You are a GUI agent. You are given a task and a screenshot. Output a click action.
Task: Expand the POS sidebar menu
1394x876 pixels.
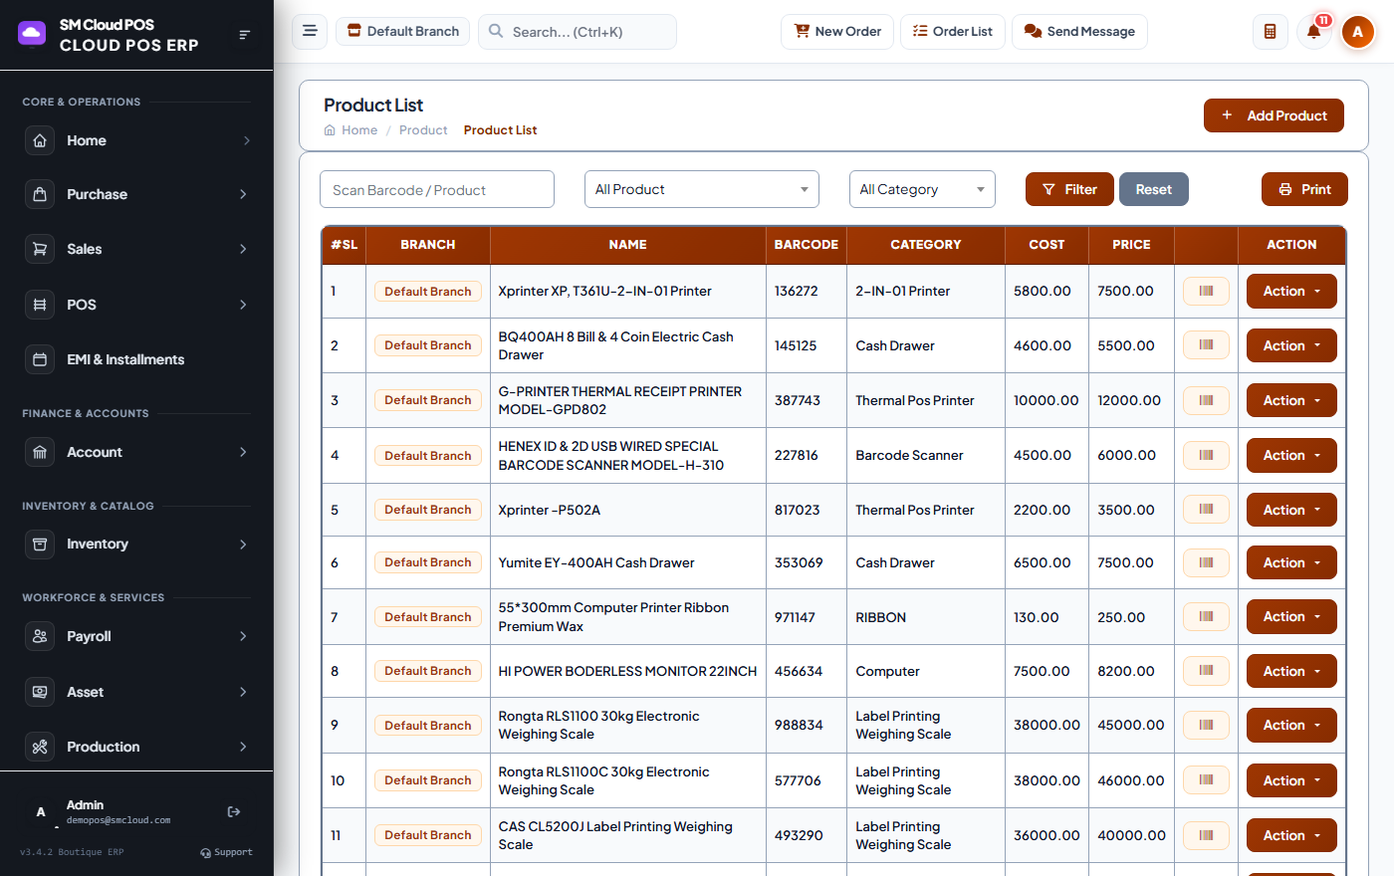pos(136,305)
